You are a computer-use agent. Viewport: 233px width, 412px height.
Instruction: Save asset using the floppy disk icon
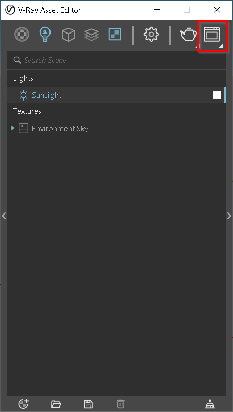pyautogui.click(x=88, y=404)
